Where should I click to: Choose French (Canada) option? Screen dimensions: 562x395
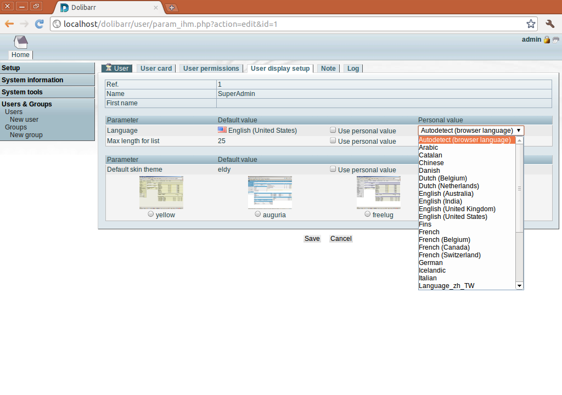click(x=467, y=247)
